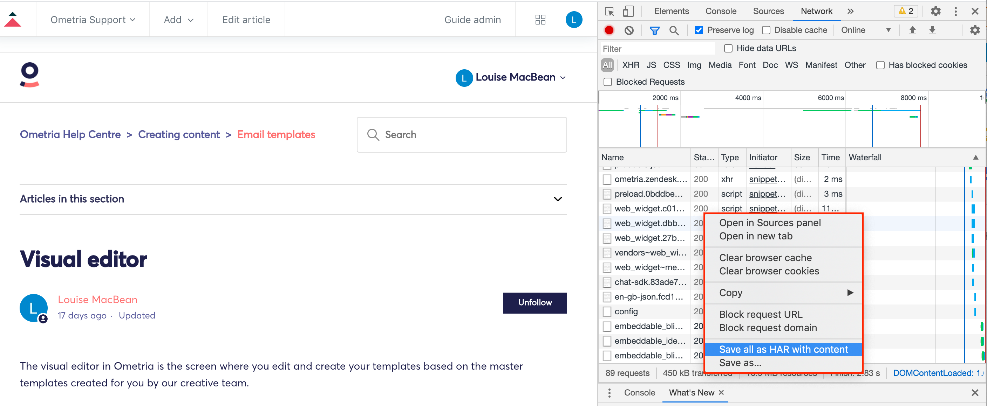The height and width of the screenshot is (406, 987).
Task: Click the blue L profile avatar in top bar
Action: (x=573, y=20)
